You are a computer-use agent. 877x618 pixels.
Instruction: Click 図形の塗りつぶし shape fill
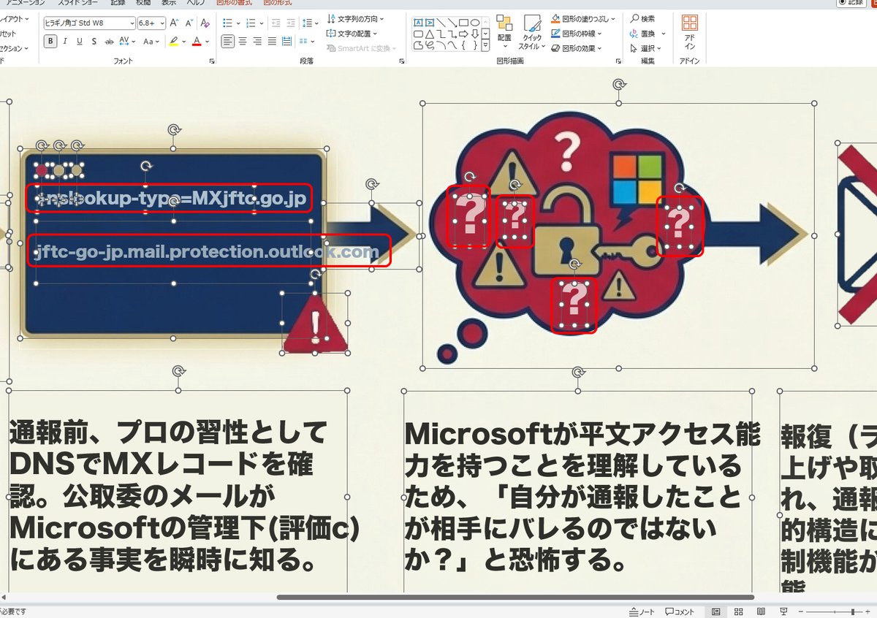pos(583,18)
